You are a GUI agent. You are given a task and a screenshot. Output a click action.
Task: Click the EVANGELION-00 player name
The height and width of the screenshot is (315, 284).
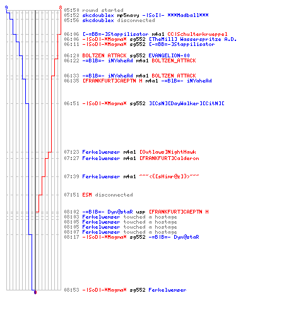(x=169, y=55)
